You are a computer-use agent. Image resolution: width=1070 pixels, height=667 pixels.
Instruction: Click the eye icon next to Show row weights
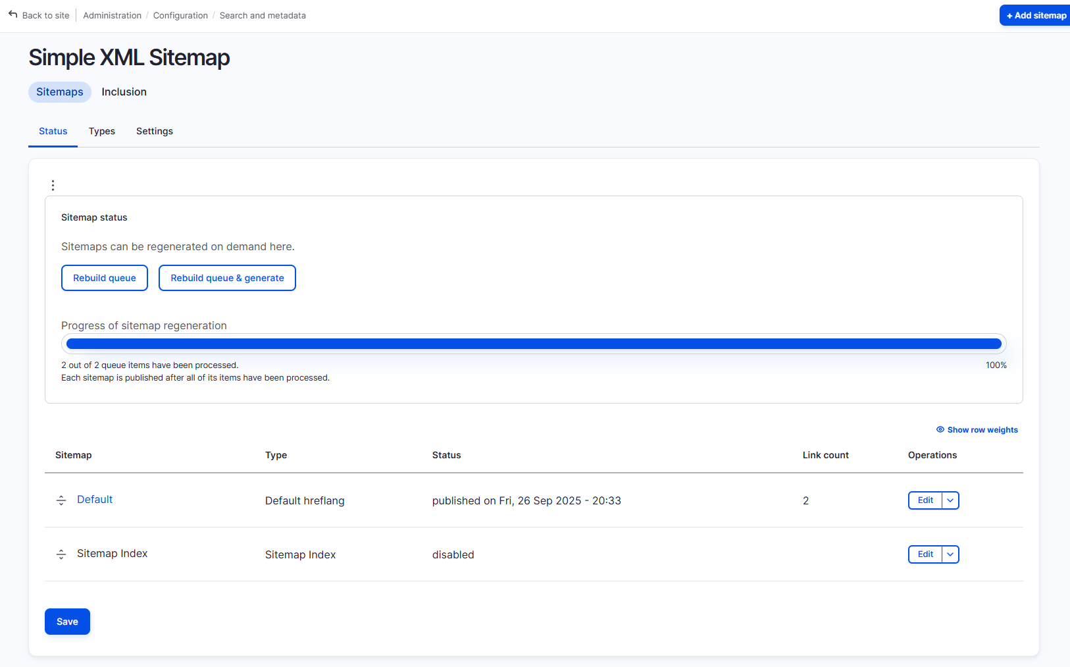[940, 429]
